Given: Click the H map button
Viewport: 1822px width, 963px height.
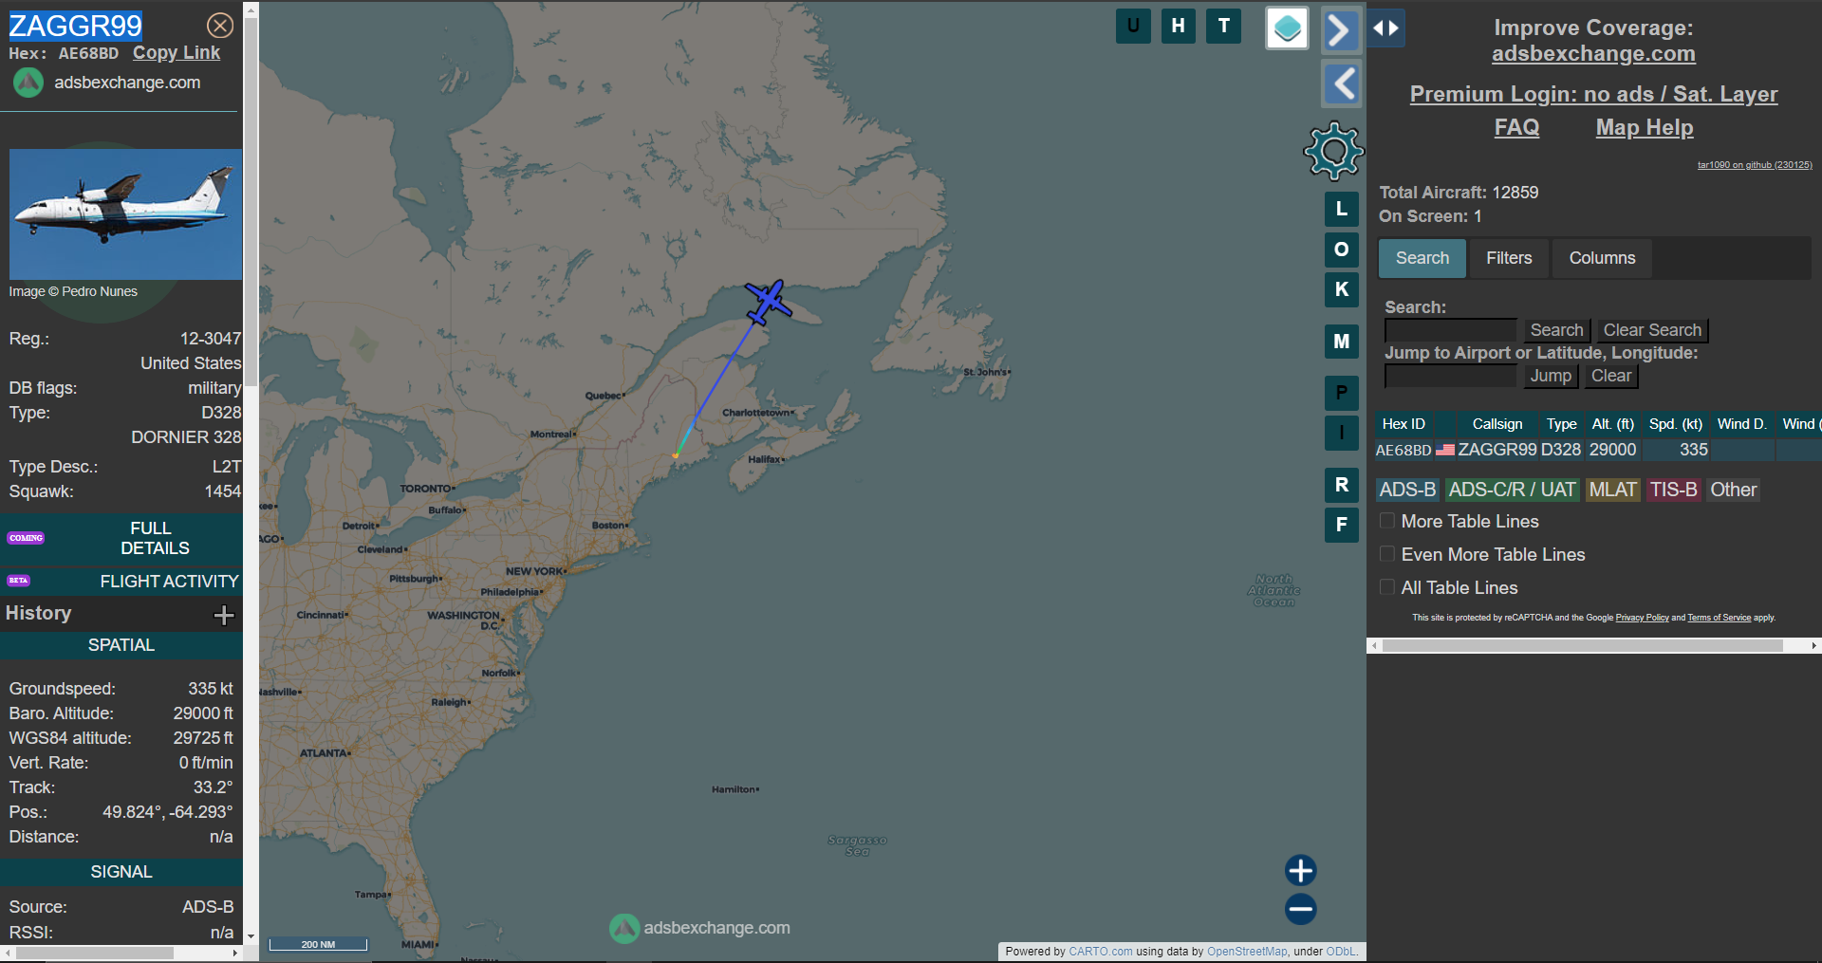Looking at the screenshot, I should 1178,26.
